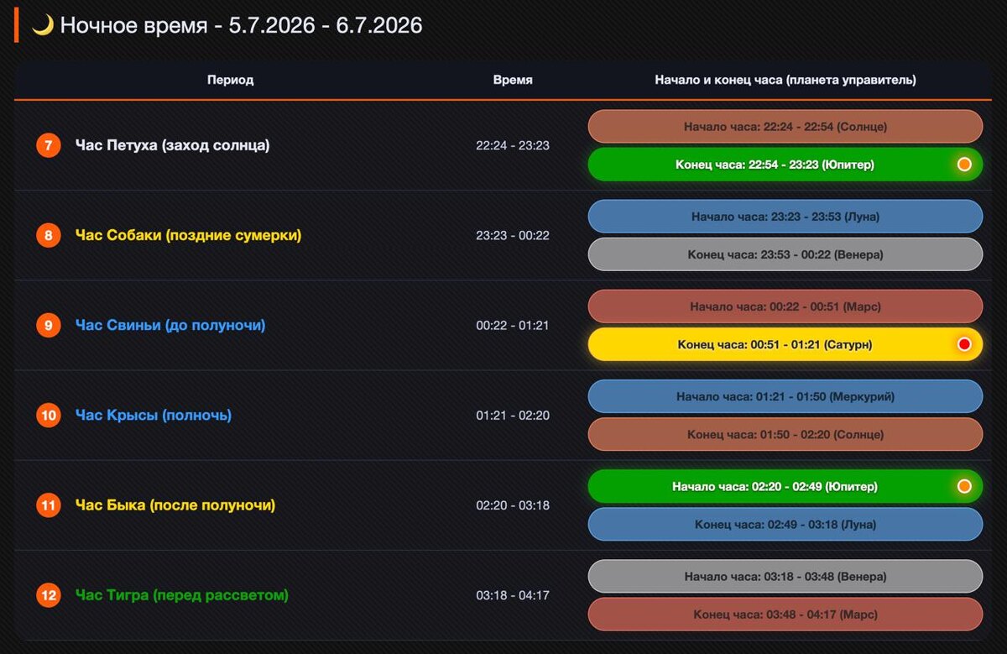
Task: Select number 9 badge for Час Свиньи
Action: pos(49,325)
